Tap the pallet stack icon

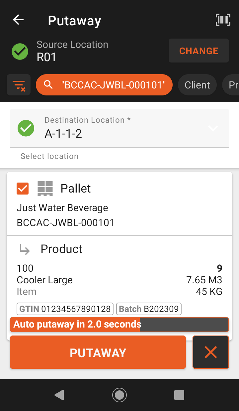(45, 189)
